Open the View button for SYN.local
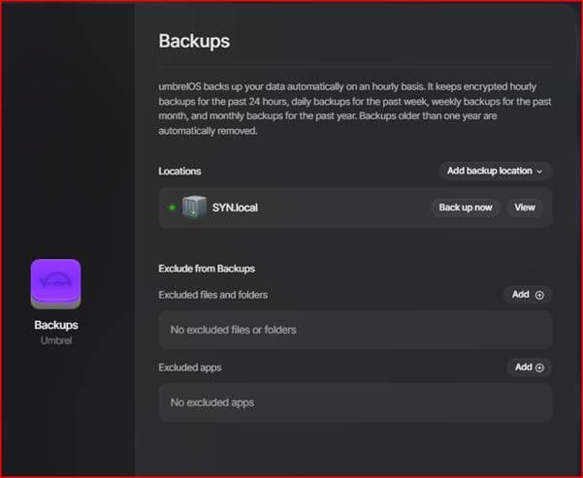 click(524, 207)
